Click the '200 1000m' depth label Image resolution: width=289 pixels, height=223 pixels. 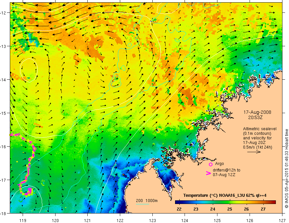click(x=147, y=201)
